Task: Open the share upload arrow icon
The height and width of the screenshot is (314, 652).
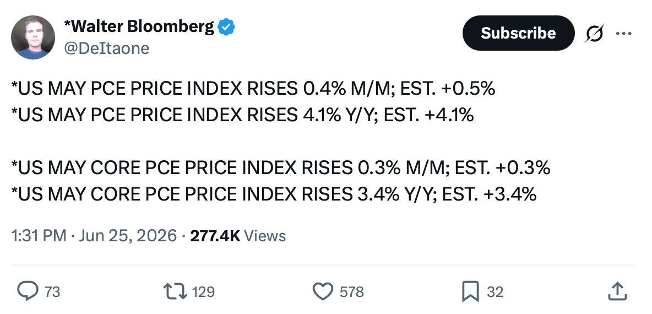Action: tap(617, 291)
